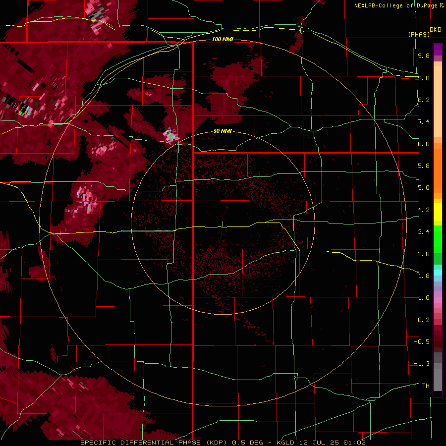Screen dimensions: 446x446
Task: Click the TH threshold label on the scale
Action: pyautogui.click(x=426, y=386)
